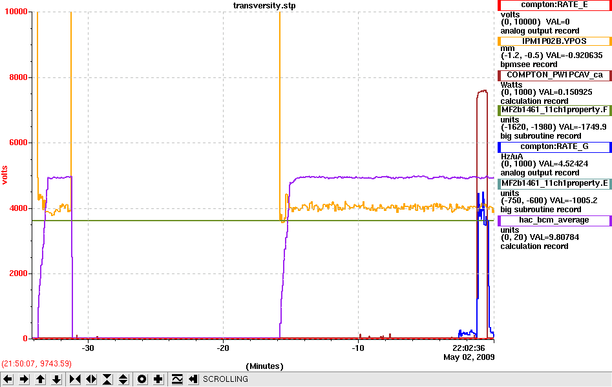
Task: Select the COMPTON_PW1PCAV_ca curve legend label
Action: tap(554, 75)
